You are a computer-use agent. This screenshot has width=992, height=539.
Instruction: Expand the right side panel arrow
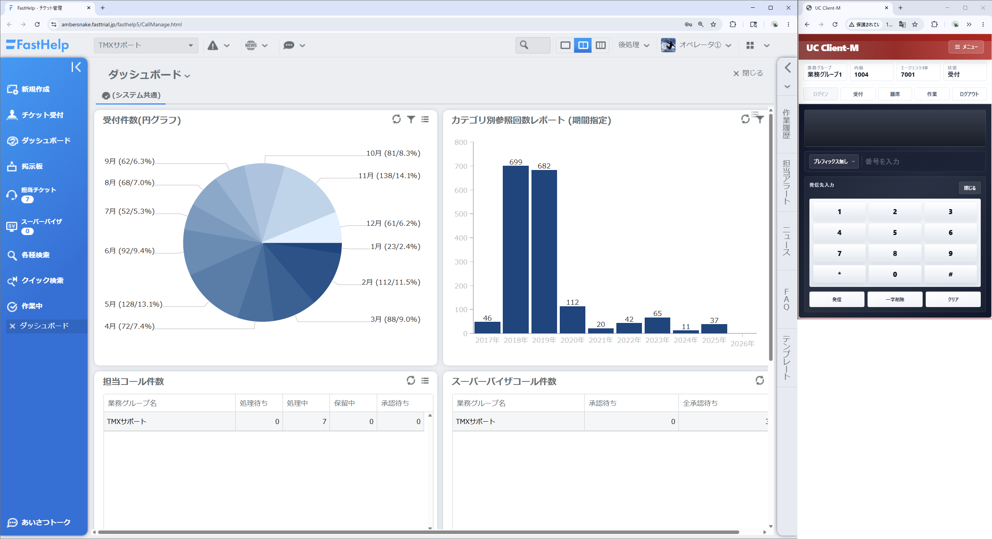point(787,68)
